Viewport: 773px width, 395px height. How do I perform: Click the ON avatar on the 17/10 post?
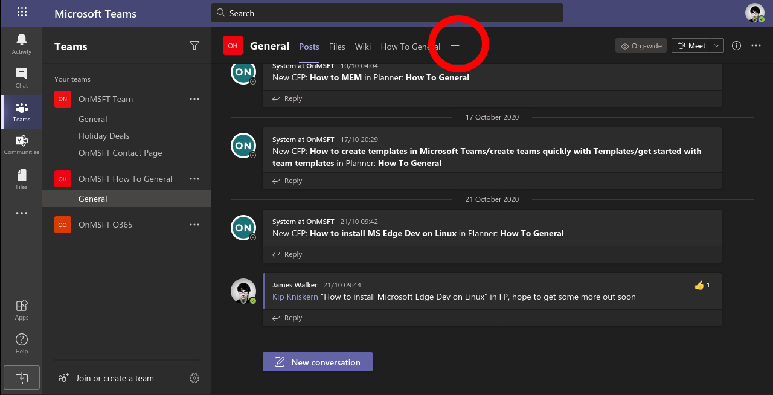point(243,146)
